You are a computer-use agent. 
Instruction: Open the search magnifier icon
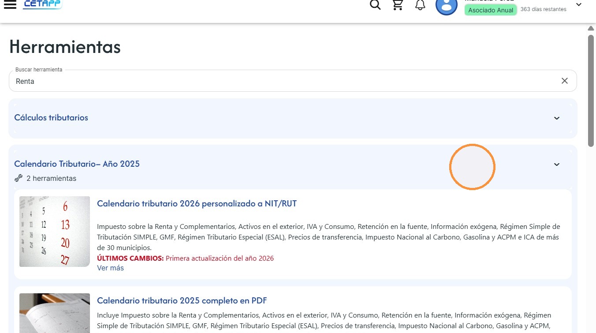coord(375,5)
